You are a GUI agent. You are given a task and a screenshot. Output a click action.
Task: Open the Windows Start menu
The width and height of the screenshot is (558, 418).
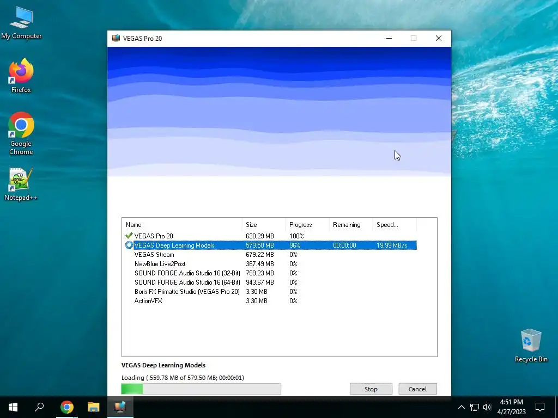13,407
